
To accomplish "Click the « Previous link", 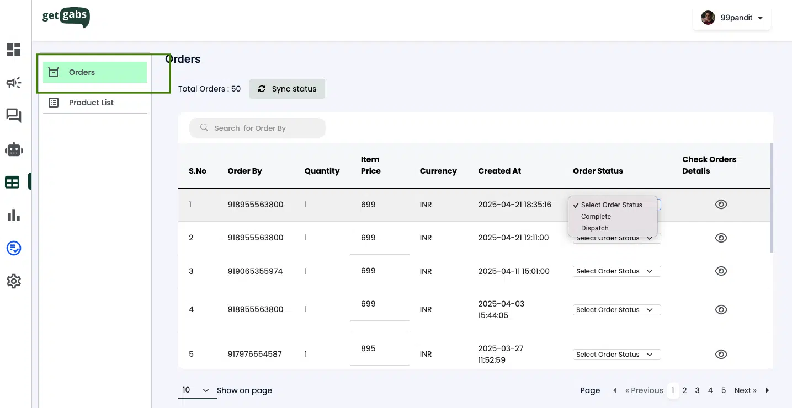I will click(x=644, y=390).
